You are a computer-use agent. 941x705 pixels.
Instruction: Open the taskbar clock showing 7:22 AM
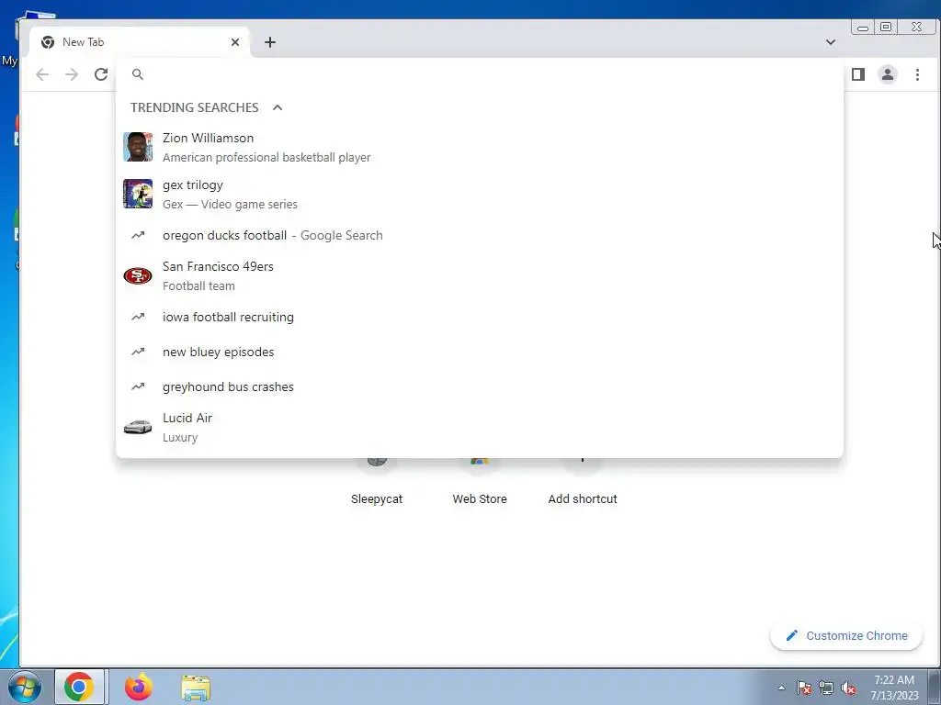point(894,688)
